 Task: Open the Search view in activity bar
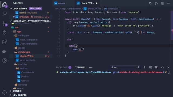[x=5, y=14]
